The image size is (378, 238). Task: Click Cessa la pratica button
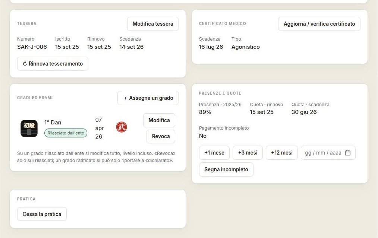pos(42,214)
